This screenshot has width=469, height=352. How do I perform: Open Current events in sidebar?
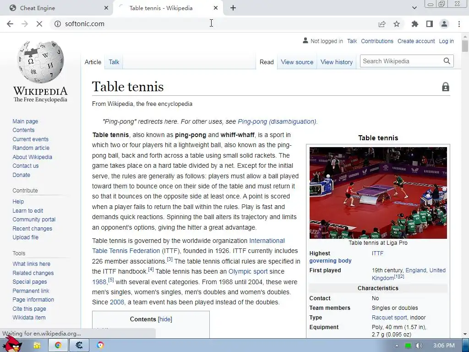click(x=31, y=139)
